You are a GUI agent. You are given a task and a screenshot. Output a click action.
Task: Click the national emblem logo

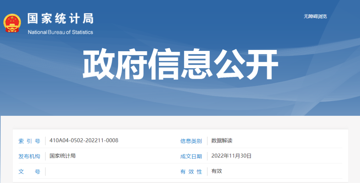pos(12,23)
